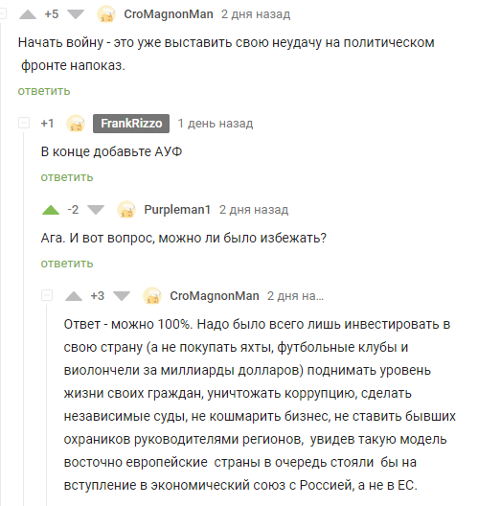The image size is (478, 506).
Task: Open CroMagnonMan profile from top comment
Action: [169, 14]
